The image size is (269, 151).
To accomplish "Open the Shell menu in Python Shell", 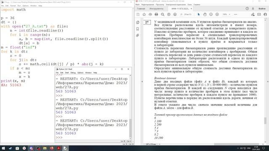I will [x=67, y=73].
